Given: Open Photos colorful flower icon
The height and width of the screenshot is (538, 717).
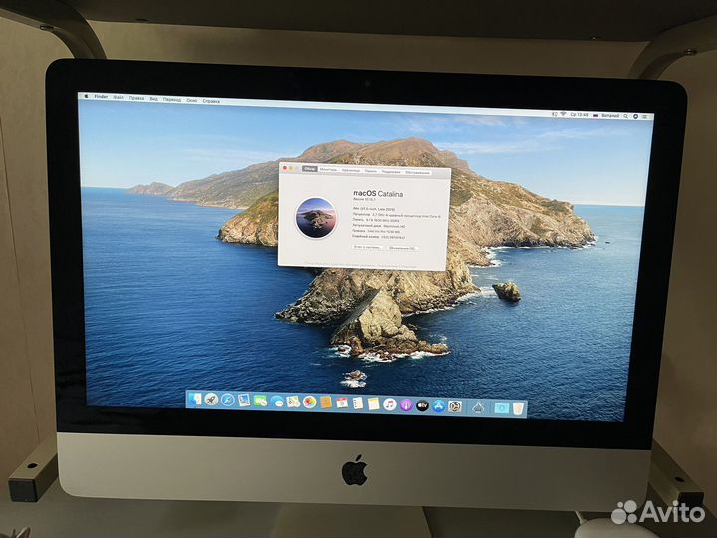Looking at the screenshot, I should [310, 403].
